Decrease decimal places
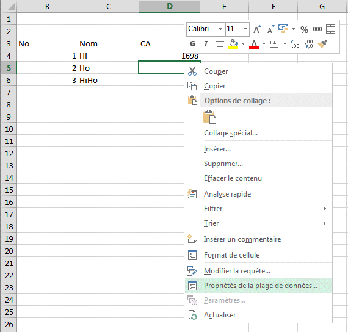Screen dimensions: 348x332 [x=308, y=44]
